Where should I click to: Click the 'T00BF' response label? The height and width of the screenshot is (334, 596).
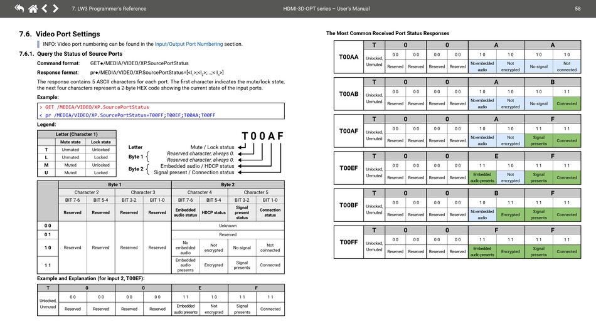click(x=349, y=205)
